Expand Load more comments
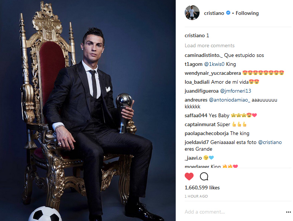The height and width of the screenshot is (221, 293). click(210, 46)
